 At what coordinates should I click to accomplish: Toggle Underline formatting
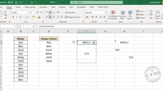[20, 17]
